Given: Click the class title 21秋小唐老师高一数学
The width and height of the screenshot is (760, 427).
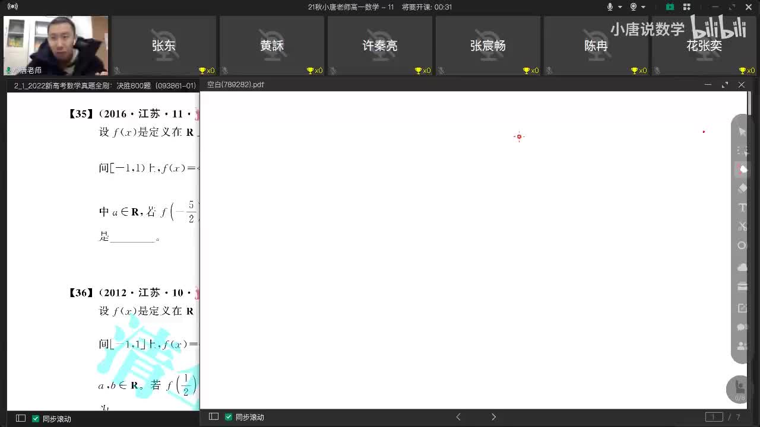Looking at the screenshot, I should coord(351,7).
